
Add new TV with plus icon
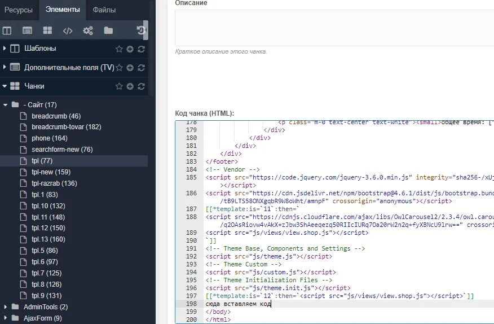click(x=130, y=68)
